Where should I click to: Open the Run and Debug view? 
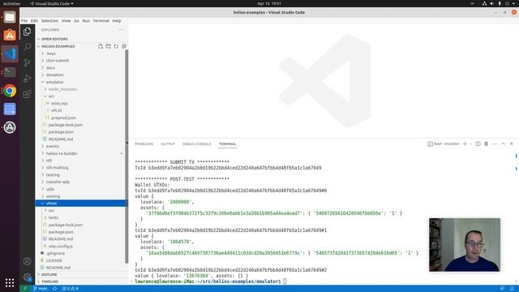coord(27,79)
